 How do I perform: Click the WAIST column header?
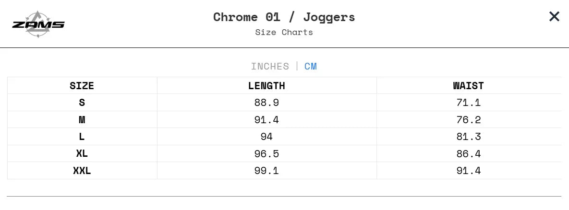(x=468, y=86)
